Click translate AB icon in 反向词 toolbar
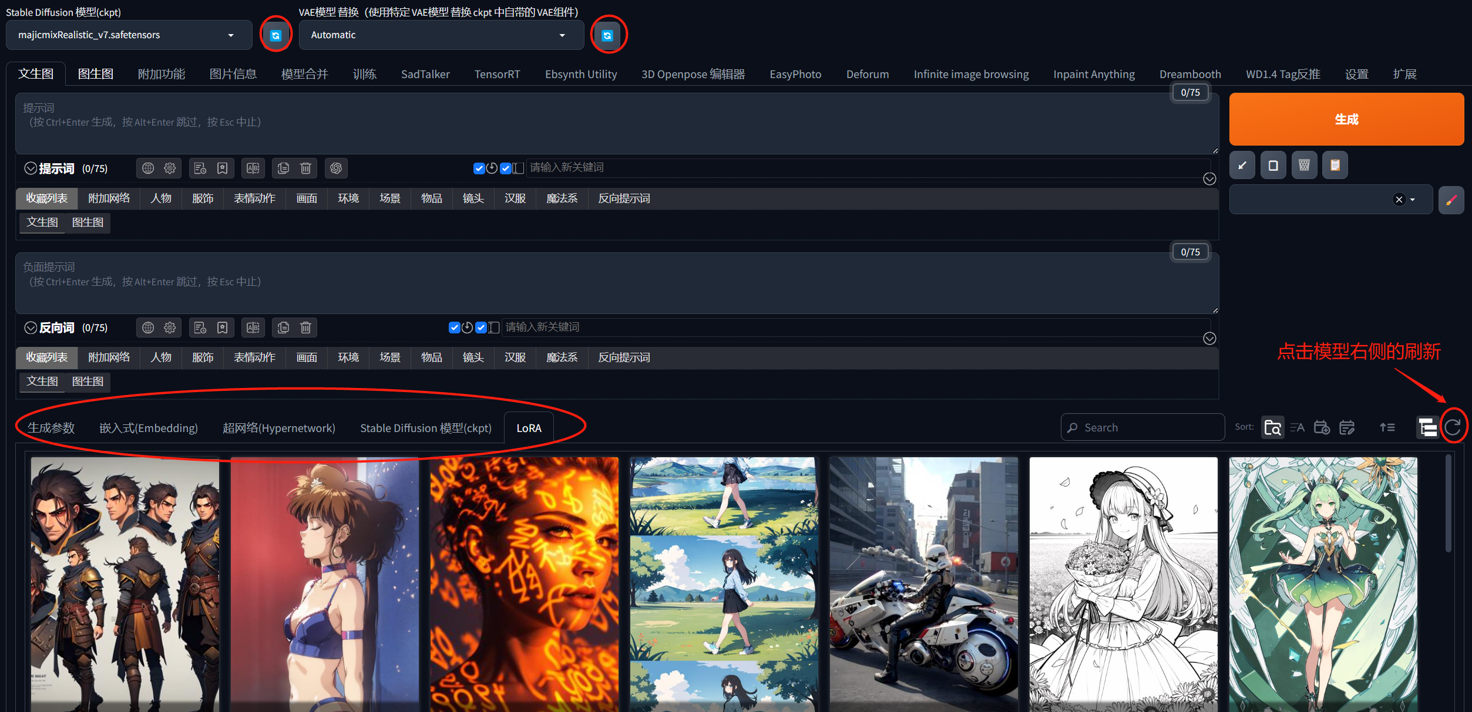Screen dimensions: 1472x712 pos(253,328)
